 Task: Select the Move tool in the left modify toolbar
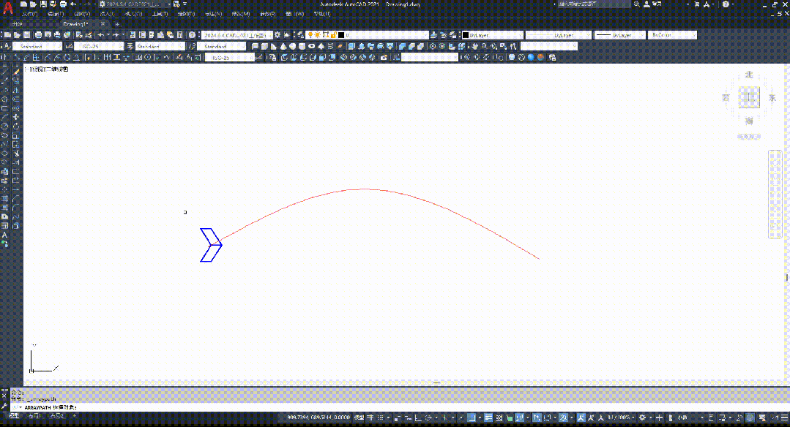(x=16, y=117)
